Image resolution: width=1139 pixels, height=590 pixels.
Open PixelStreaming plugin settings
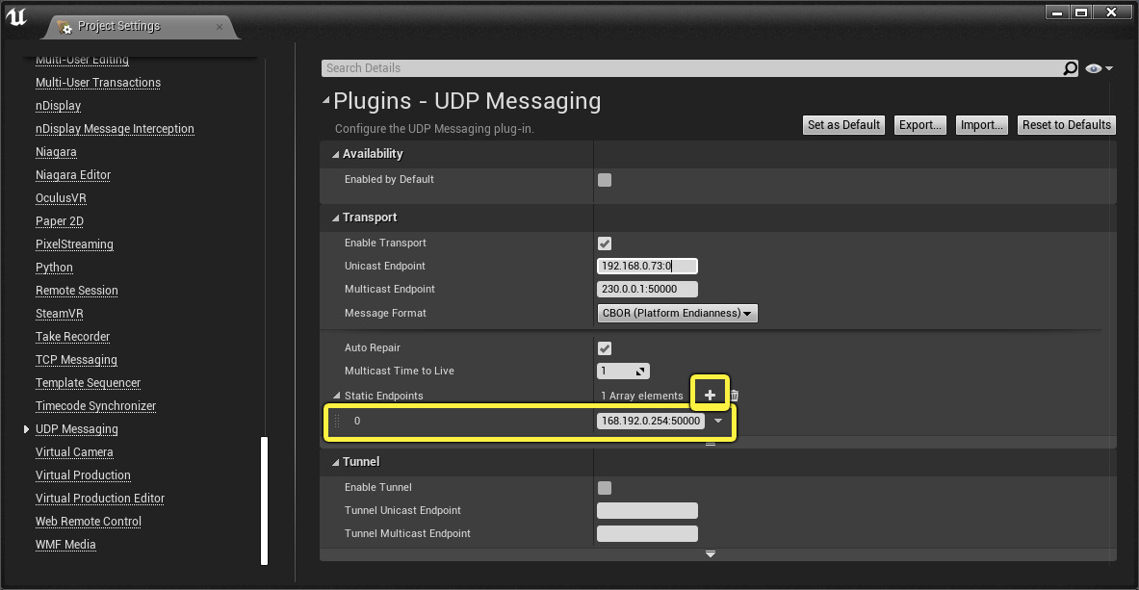pyautogui.click(x=74, y=244)
